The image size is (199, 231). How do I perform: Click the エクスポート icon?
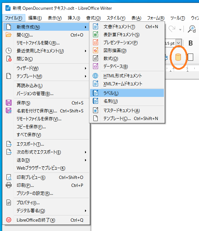(x=9, y=144)
